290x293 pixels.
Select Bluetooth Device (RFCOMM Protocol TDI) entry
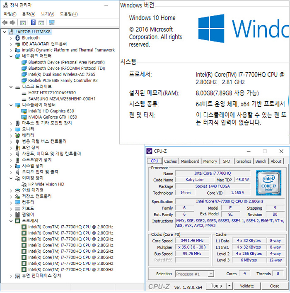coord(67,68)
